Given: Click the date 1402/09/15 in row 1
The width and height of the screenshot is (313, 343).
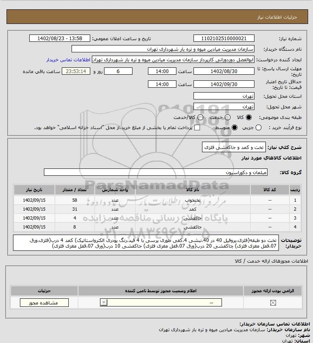Looking at the screenshot, I should pyautogui.click(x=34, y=200).
